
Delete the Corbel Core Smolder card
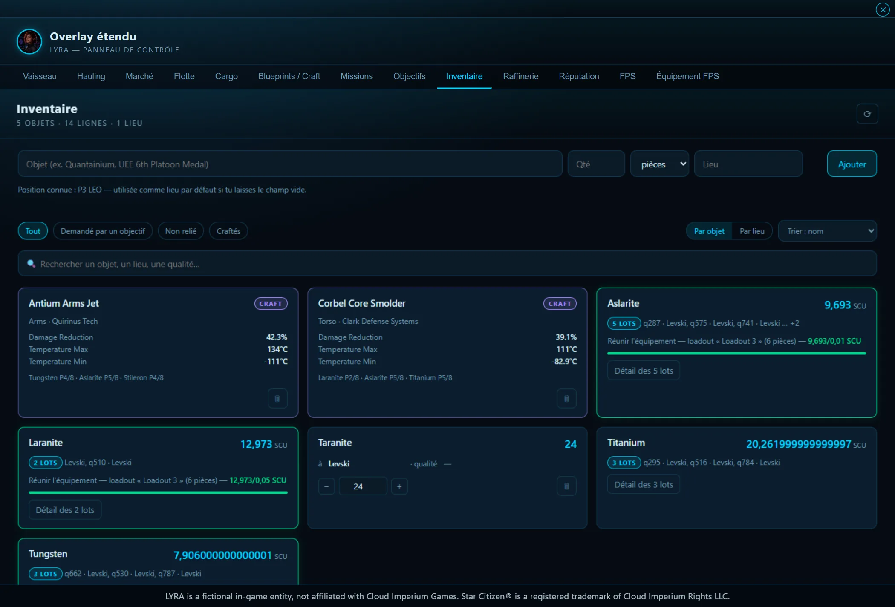coord(566,399)
